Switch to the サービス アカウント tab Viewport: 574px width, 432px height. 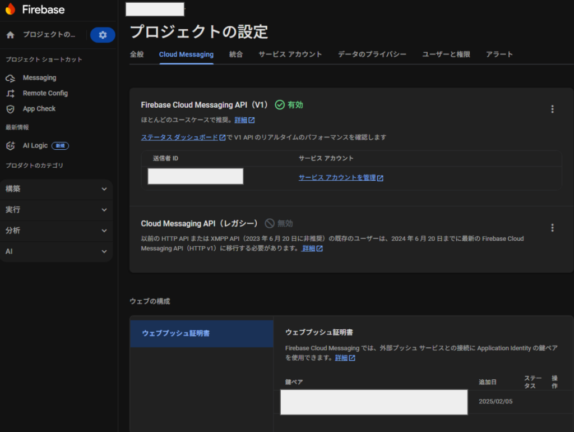[x=290, y=54]
